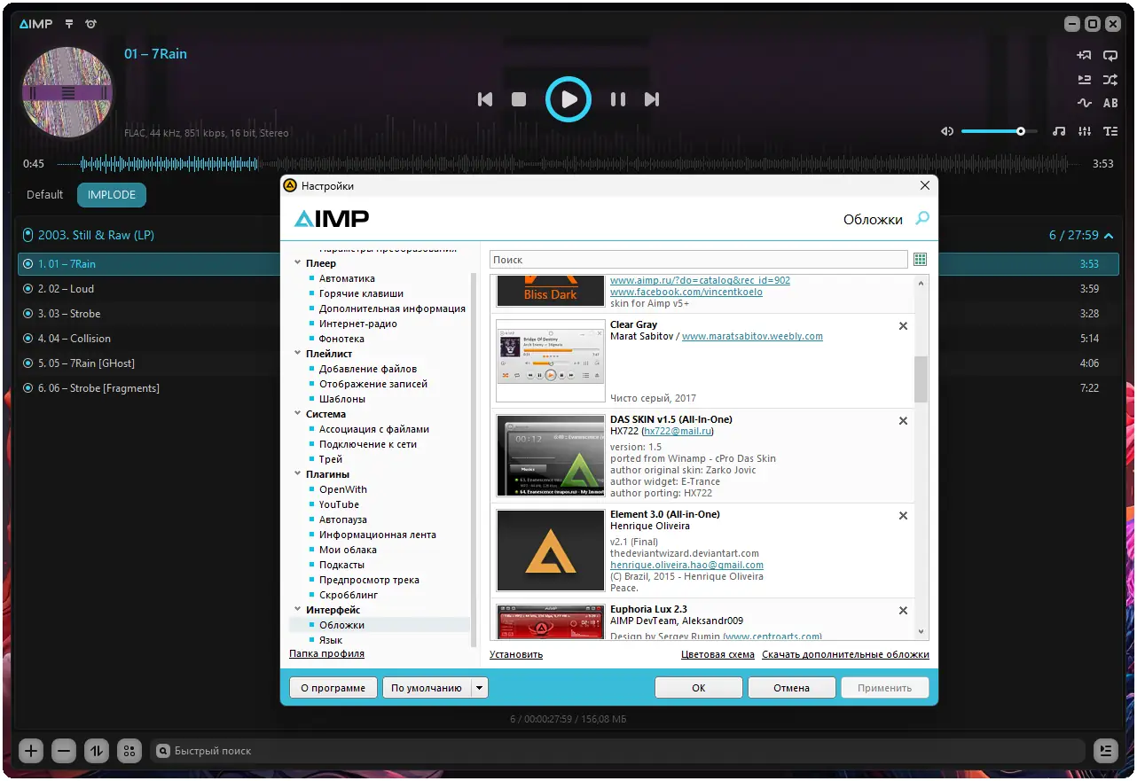Screen dimensions: 1137x781
Task: Click the album art thumbnail
Action: (67, 92)
